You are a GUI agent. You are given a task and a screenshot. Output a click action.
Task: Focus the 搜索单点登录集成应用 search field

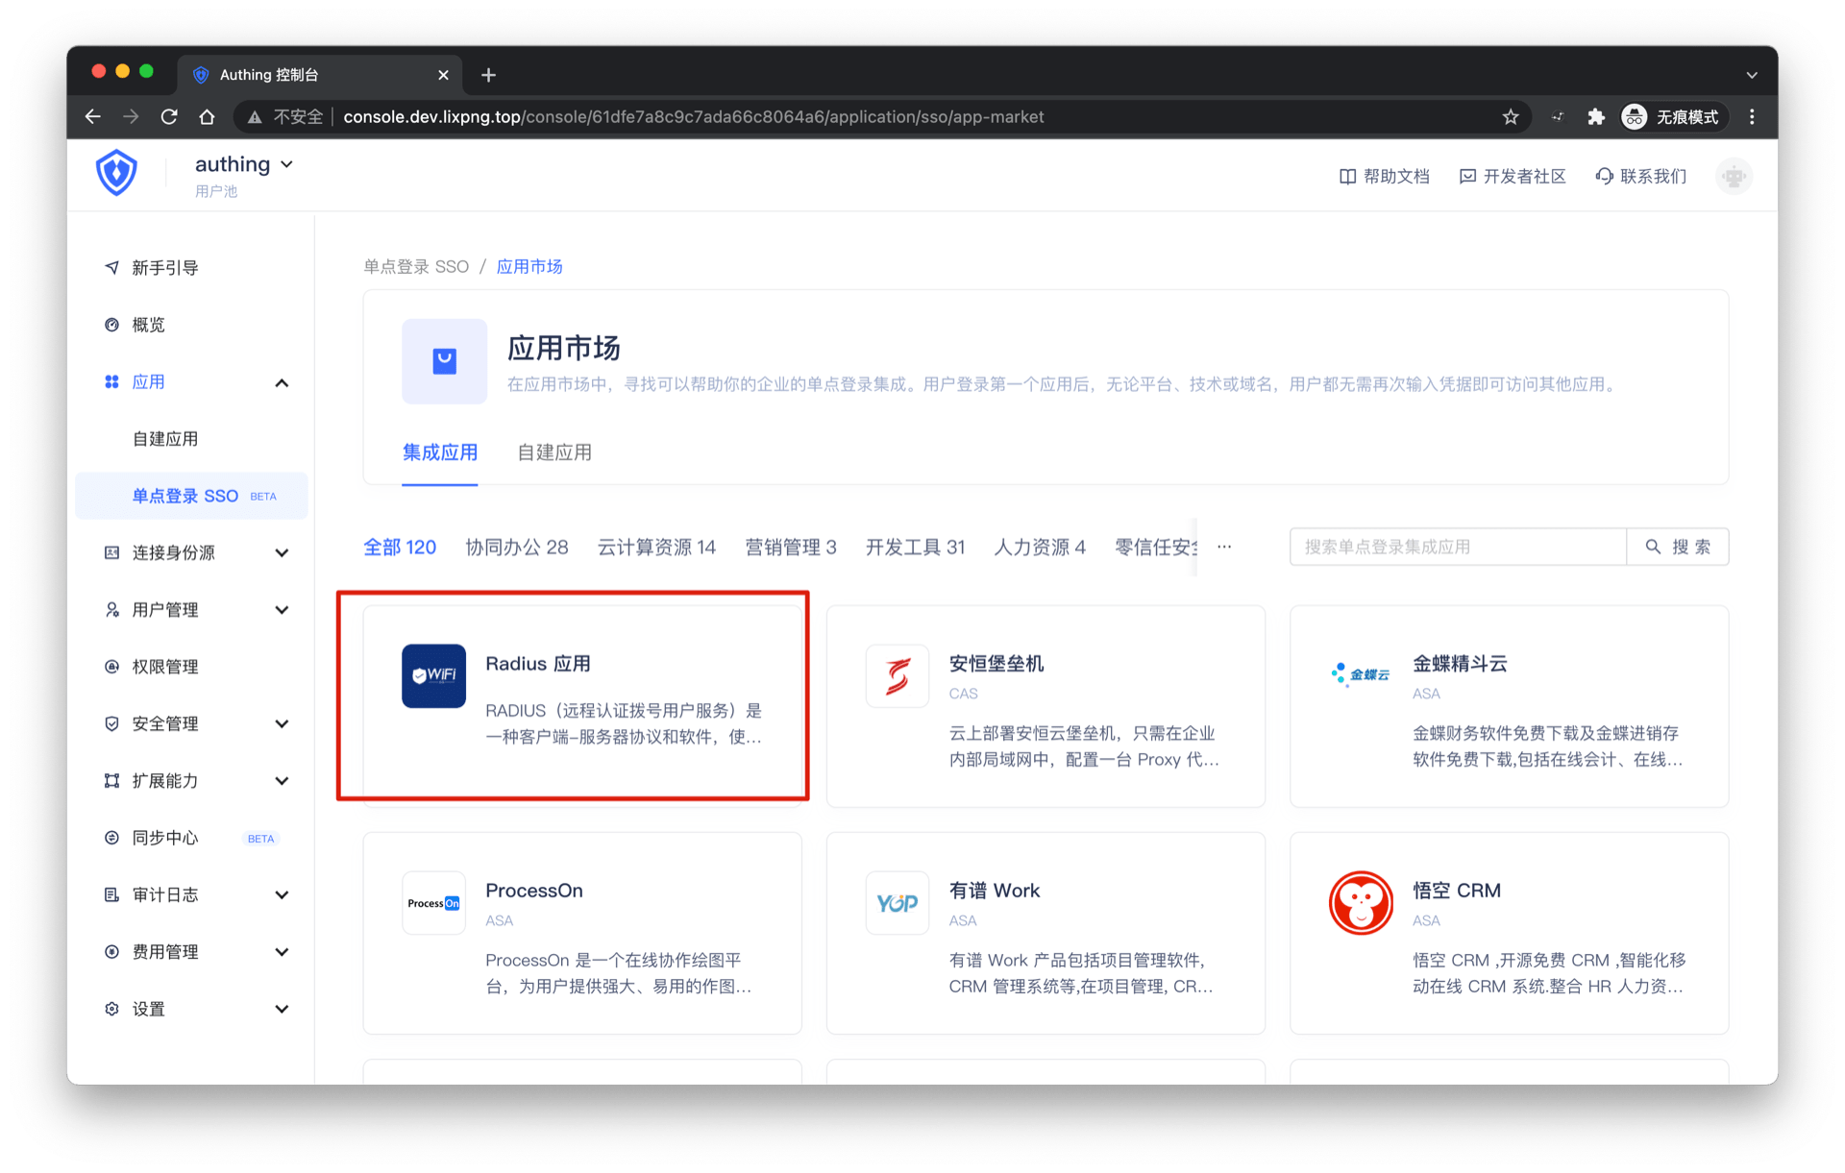[x=1457, y=547]
